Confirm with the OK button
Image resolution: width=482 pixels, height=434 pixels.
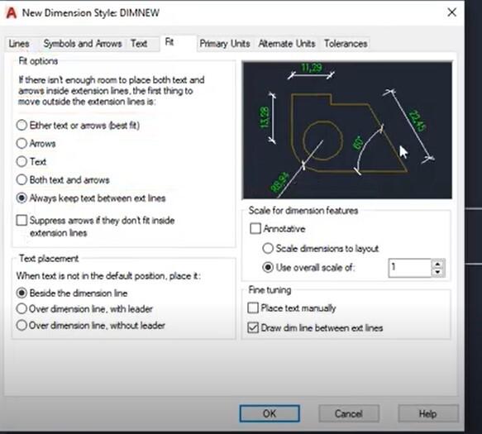coord(270,413)
